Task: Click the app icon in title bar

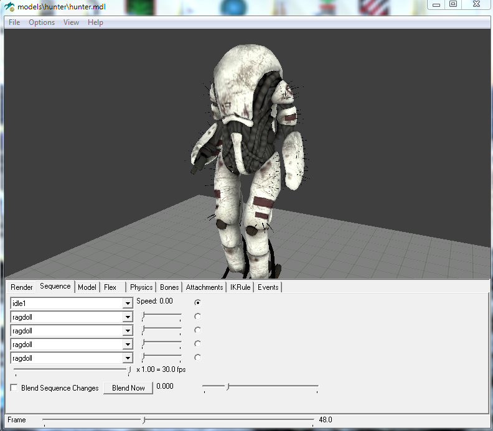Action: (x=9, y=7)
